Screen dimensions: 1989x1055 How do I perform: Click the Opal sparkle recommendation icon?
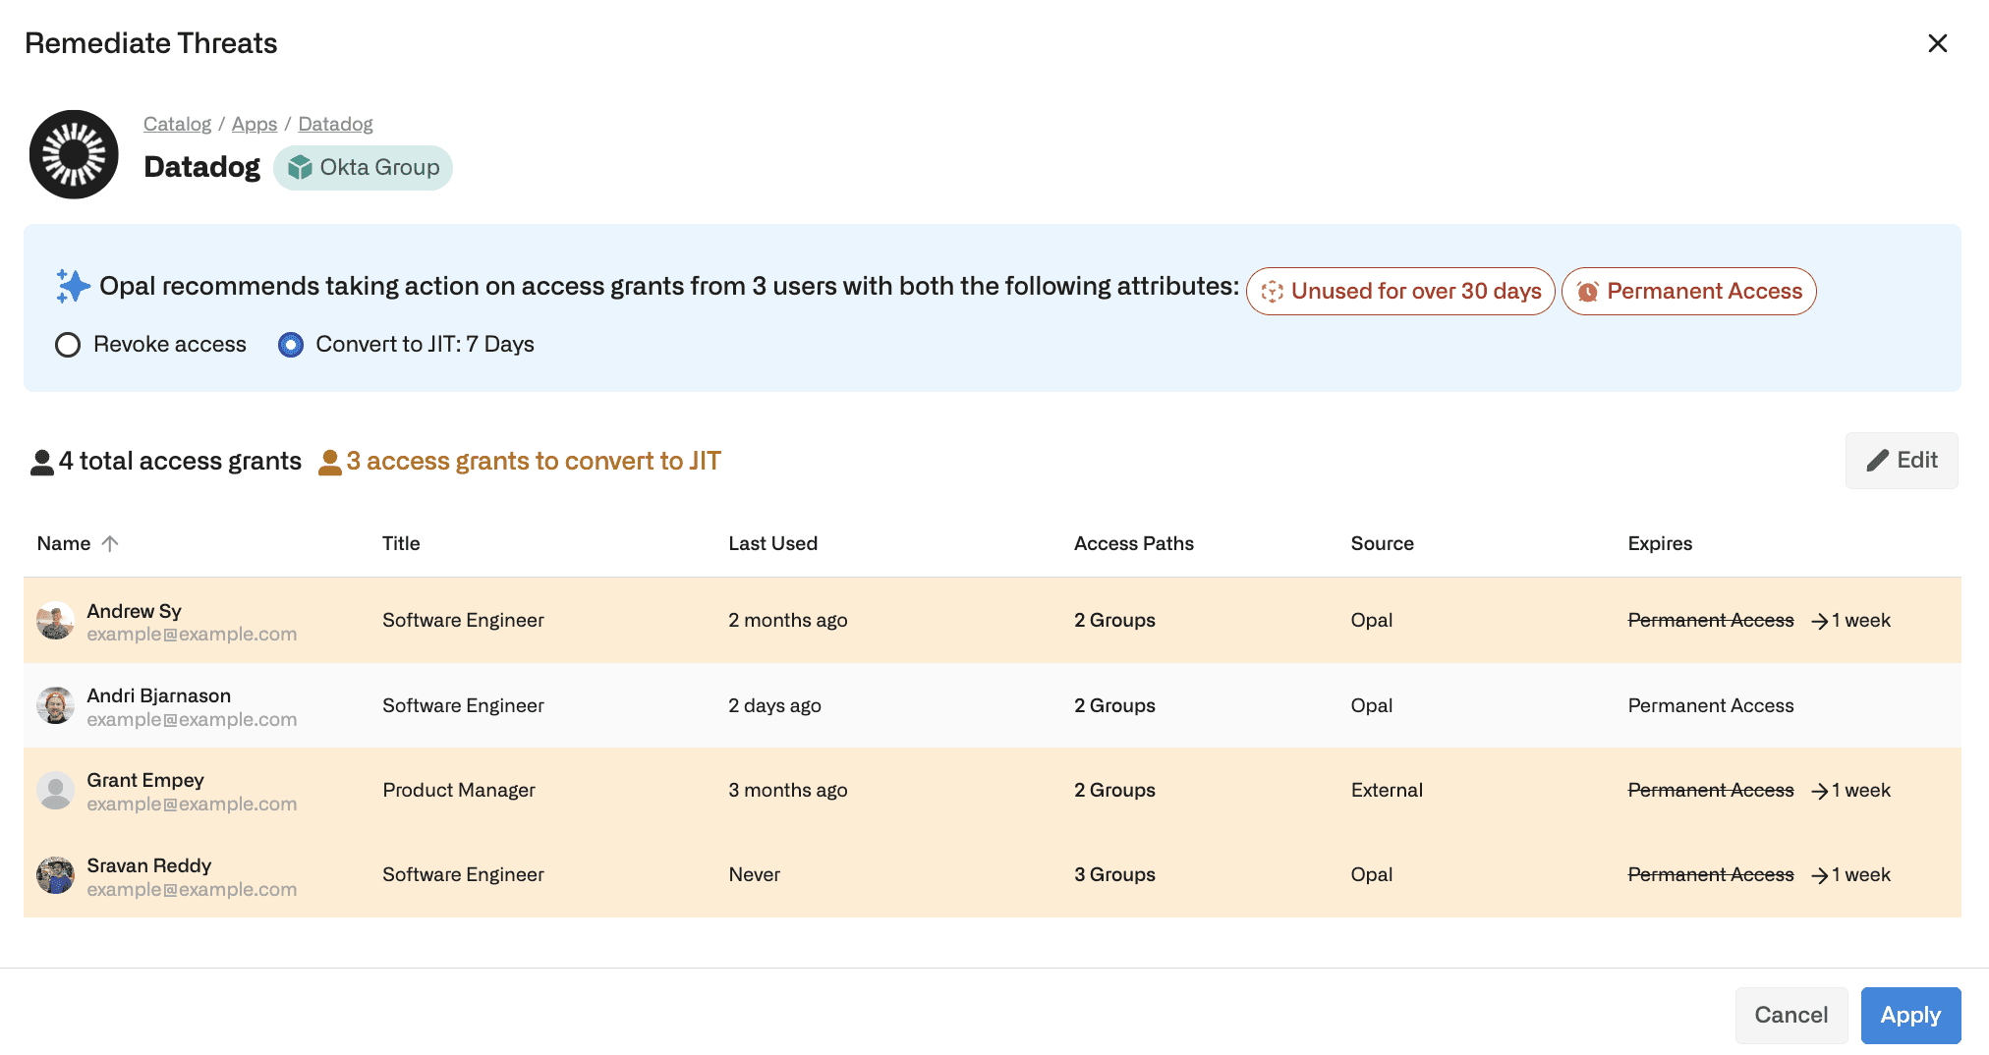(73, 286)
